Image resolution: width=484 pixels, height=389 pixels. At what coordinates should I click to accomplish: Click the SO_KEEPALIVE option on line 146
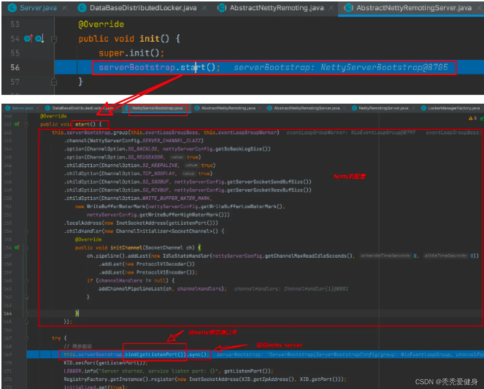(x=160, y=165)
